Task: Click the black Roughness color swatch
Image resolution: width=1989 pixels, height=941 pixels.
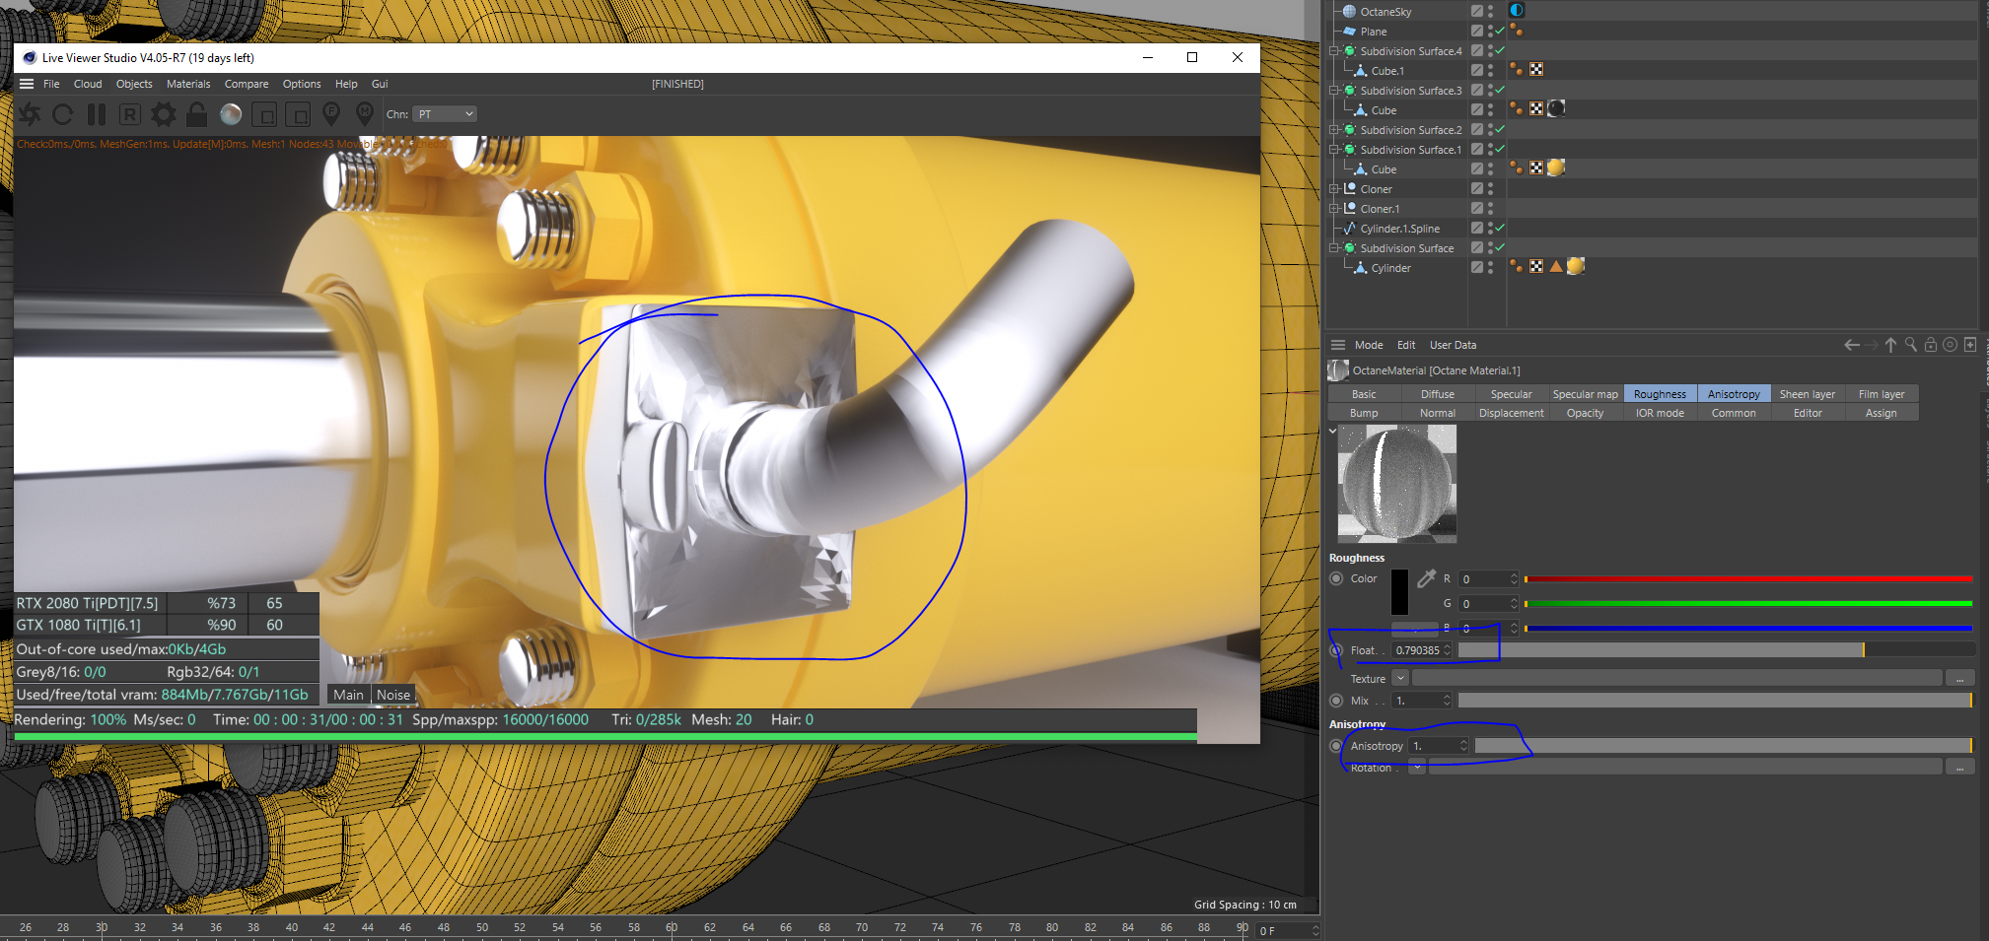Action: [1399, 592]
